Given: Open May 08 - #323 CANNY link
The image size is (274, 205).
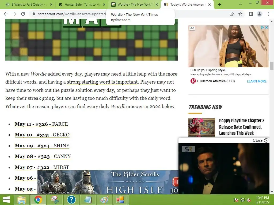Looking at the screenshot, I should 43,156.
